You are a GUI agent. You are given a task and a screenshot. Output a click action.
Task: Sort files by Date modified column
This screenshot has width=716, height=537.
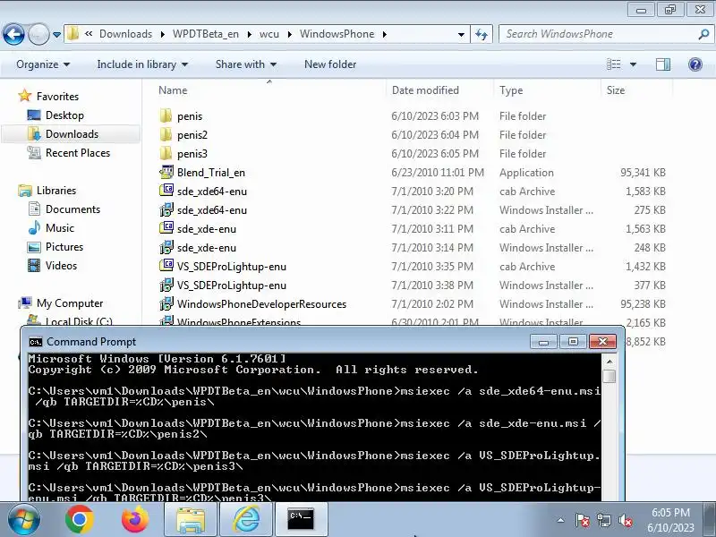click(439, 90)
